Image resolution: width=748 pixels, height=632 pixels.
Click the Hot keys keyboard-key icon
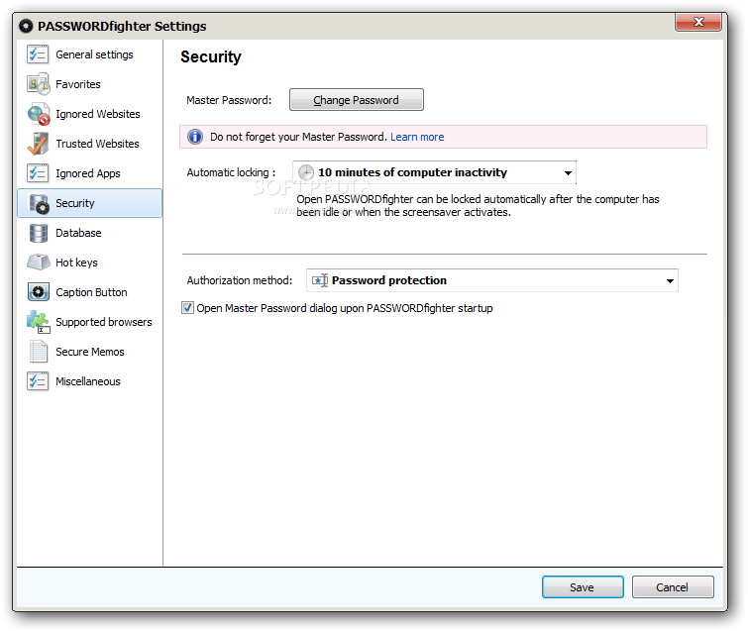click(x=39, y=263)
